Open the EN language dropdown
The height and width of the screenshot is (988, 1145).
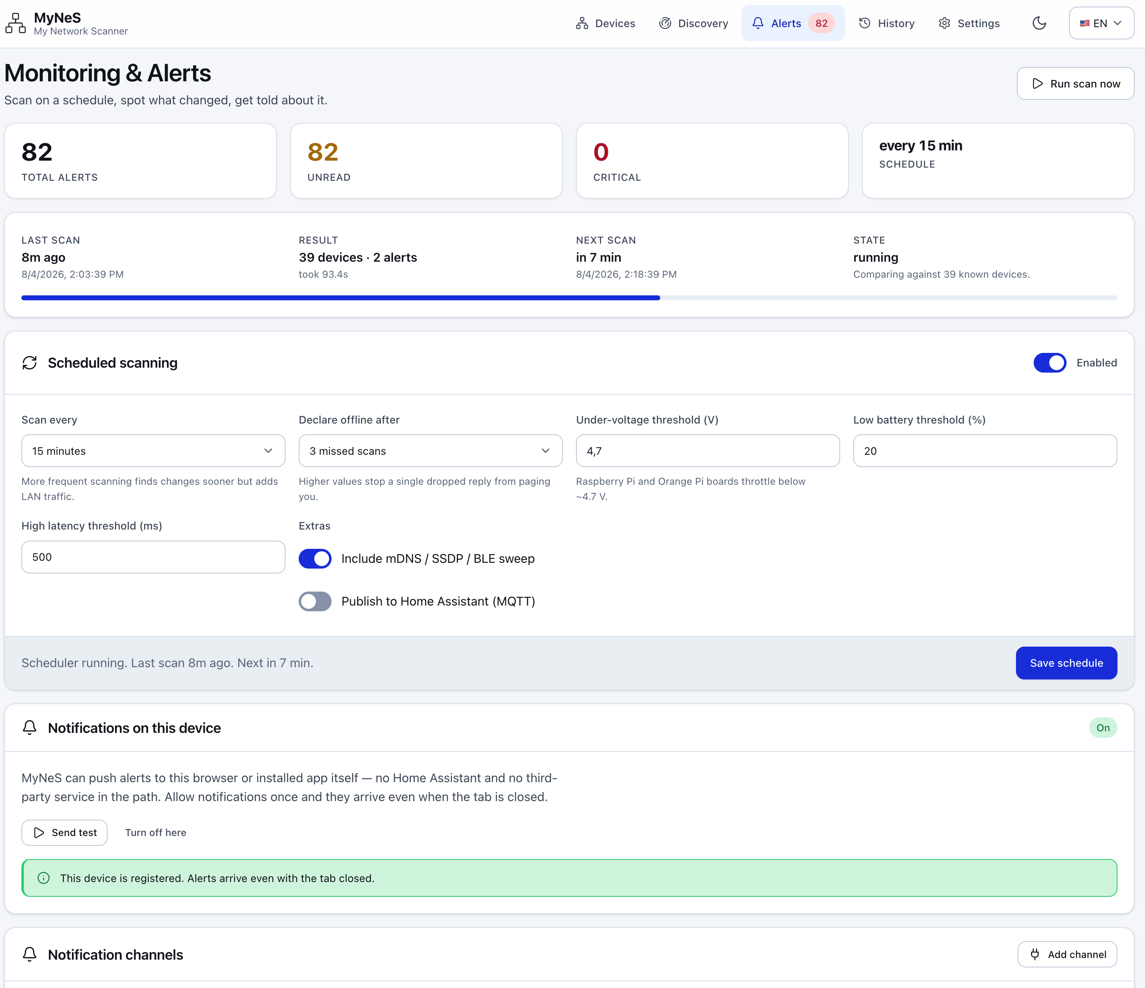click(1101, 23)
